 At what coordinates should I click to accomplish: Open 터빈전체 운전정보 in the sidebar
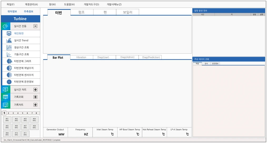tap(21, 82)
